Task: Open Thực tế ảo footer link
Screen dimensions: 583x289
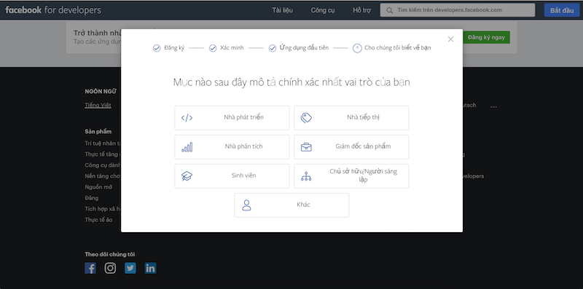Action: tap(98, 220)
